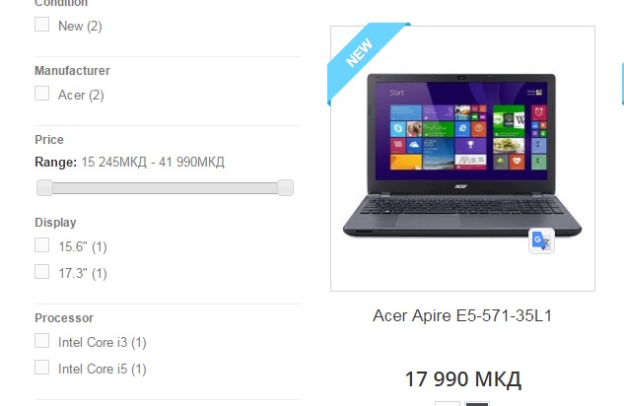The width and height of the screenshot is (624, 406).
Task: Click the Manufacturer filter heading
Action: coord(72,71)
